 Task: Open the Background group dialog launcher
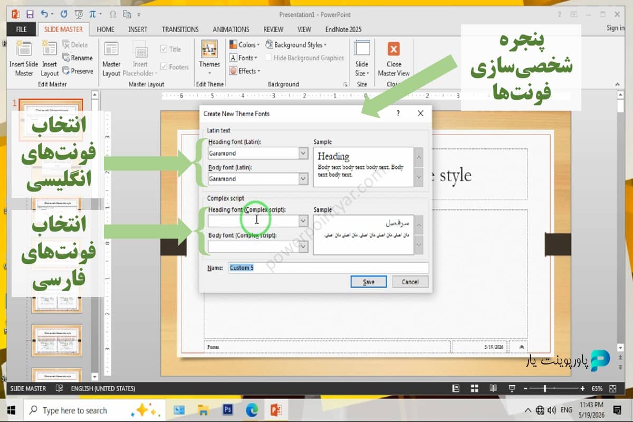(x=346, y=84)
